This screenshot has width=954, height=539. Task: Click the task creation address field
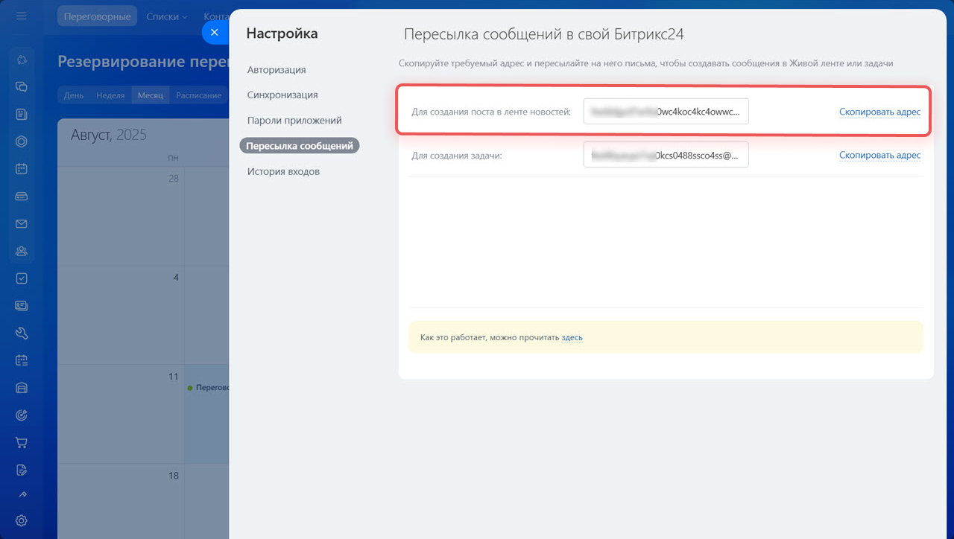666,155
